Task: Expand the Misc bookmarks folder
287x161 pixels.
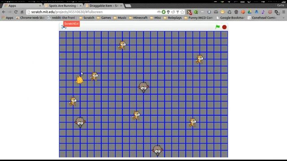Action: pyautogui.click(x=156, y=18)
